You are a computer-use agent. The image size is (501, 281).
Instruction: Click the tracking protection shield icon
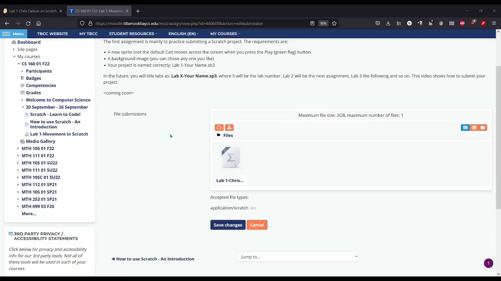point(82,23)
